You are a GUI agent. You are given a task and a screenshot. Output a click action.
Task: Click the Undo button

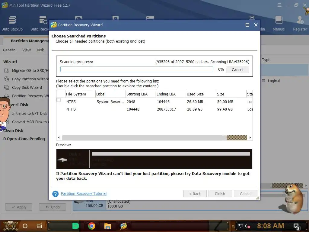coord(53,207)
